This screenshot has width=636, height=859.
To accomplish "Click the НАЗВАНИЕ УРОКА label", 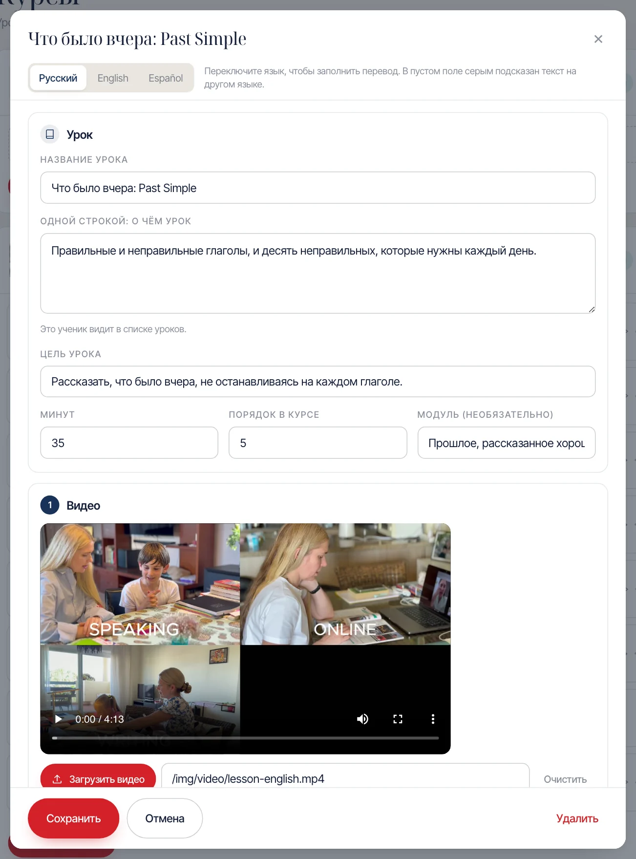I will point(84,160).
